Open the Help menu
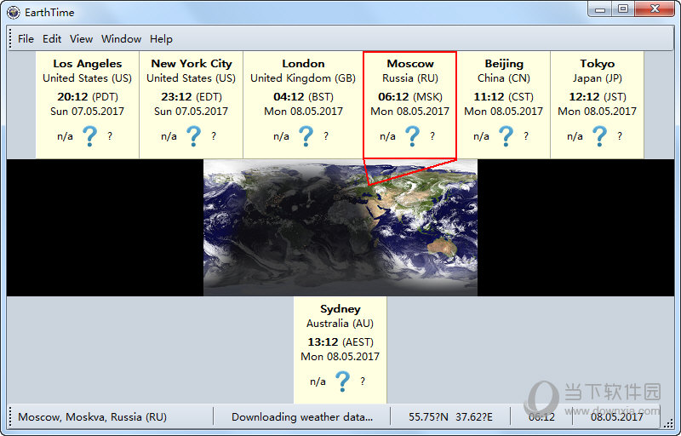The width and height of the screenshot is (681, 436). pyautogui.click(x=161, y=38)
